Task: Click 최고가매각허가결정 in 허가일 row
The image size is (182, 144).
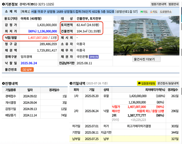Action: [x=139, y=126]
